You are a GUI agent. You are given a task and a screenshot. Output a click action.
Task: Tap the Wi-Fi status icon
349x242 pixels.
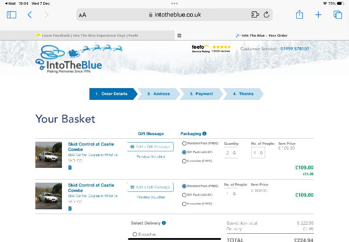tap(325, 3)
